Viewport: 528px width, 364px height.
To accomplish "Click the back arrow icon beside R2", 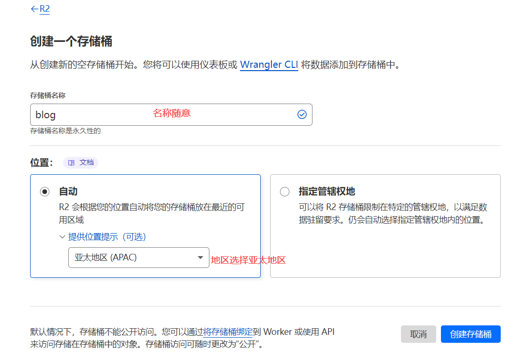I will (34, 9).
